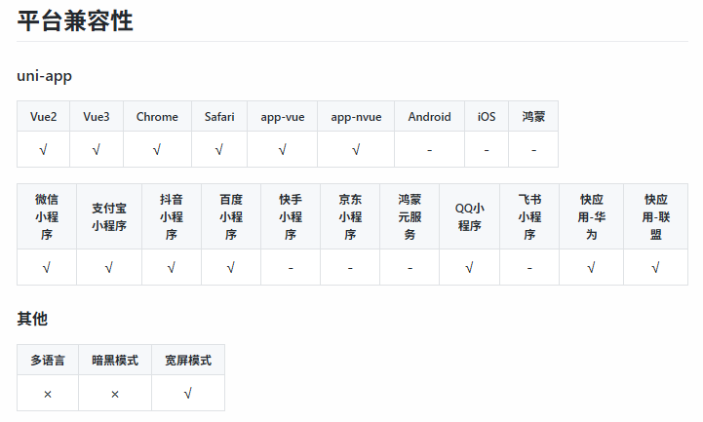Click the app-vue column header
The image size is (703, 422).
click(283, 117)
